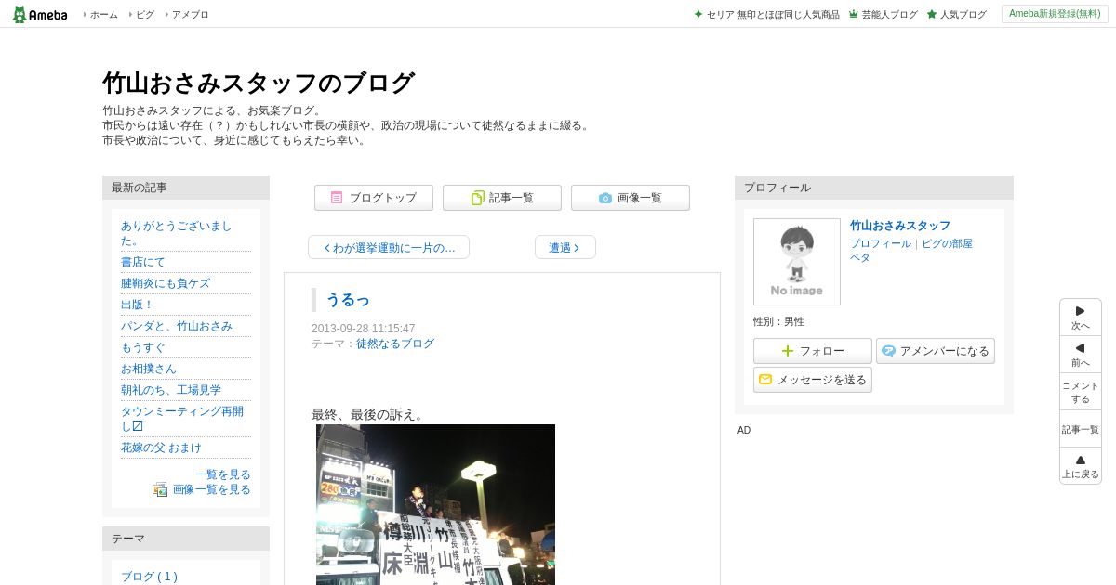Image resolution: width=1116 pixels, height=585 pixels.
Task: Go to ブログトップ tab
Action: point(374,198)
